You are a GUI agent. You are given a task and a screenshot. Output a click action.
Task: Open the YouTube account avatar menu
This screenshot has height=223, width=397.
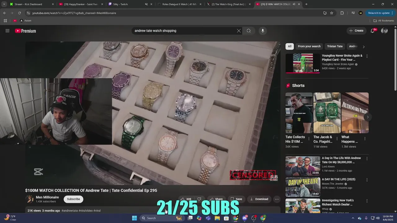point(384,31)
